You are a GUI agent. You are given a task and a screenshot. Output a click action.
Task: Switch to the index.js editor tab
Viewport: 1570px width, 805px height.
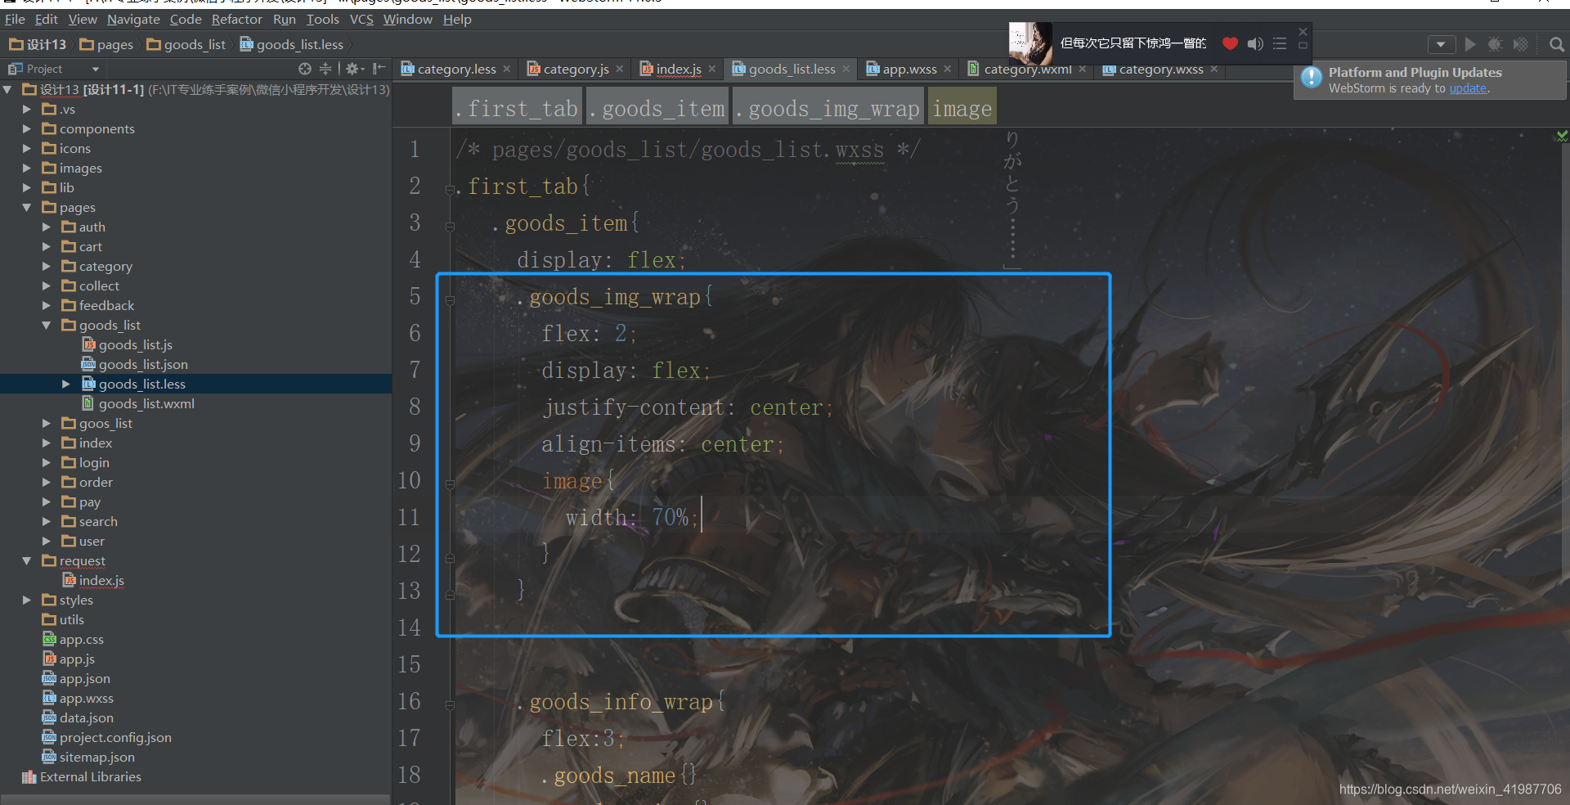tap(678, 70)
